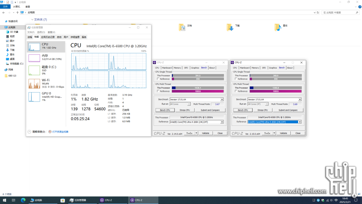Open the Music folder icon
Screen dimensions: 362x204
tap(278, 27)
